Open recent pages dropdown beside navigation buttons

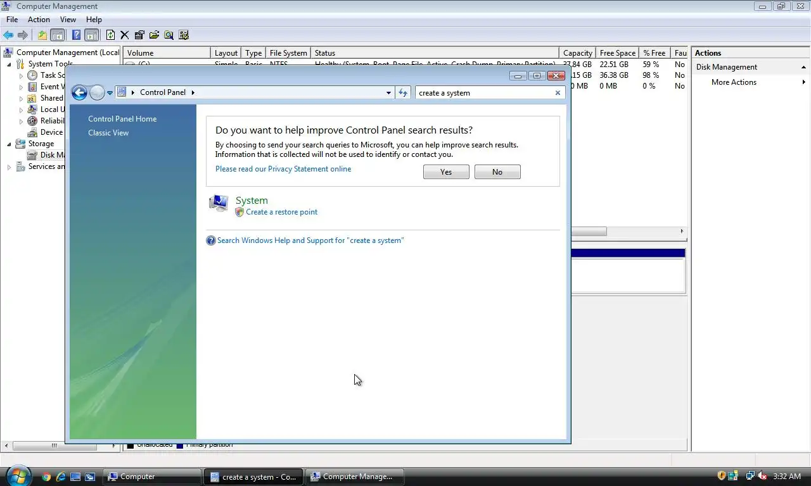(x=110, y=93)
